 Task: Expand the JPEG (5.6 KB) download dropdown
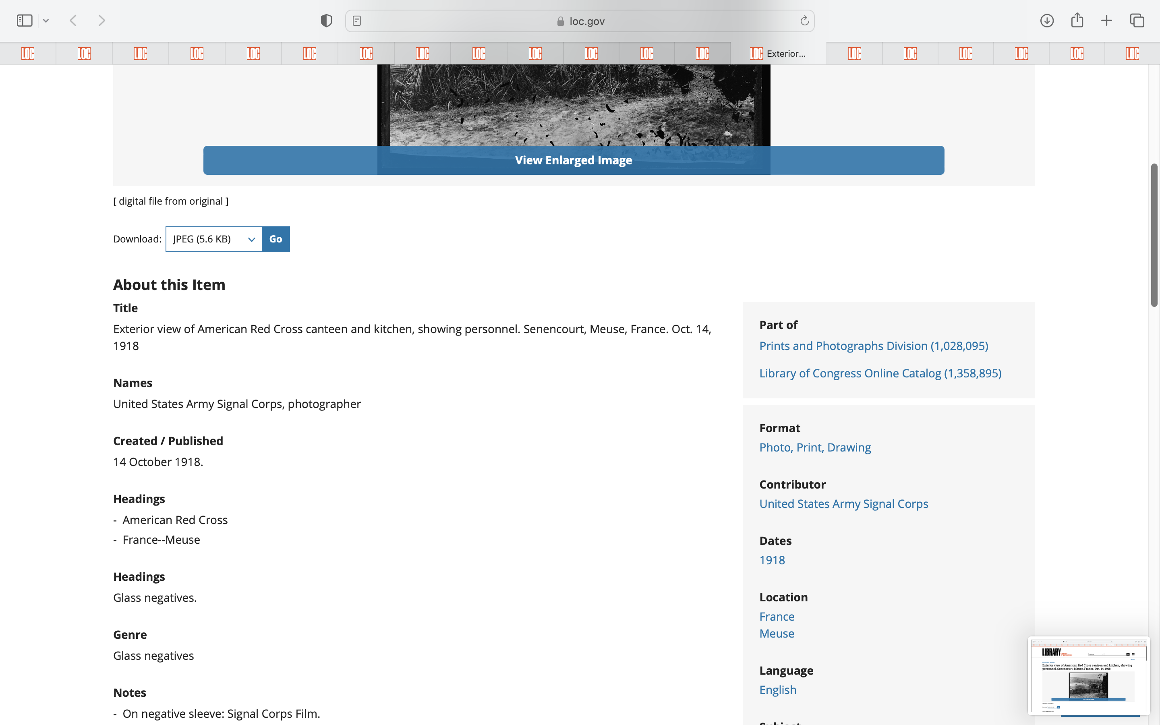pyautogui.click(x=214, y=239)
